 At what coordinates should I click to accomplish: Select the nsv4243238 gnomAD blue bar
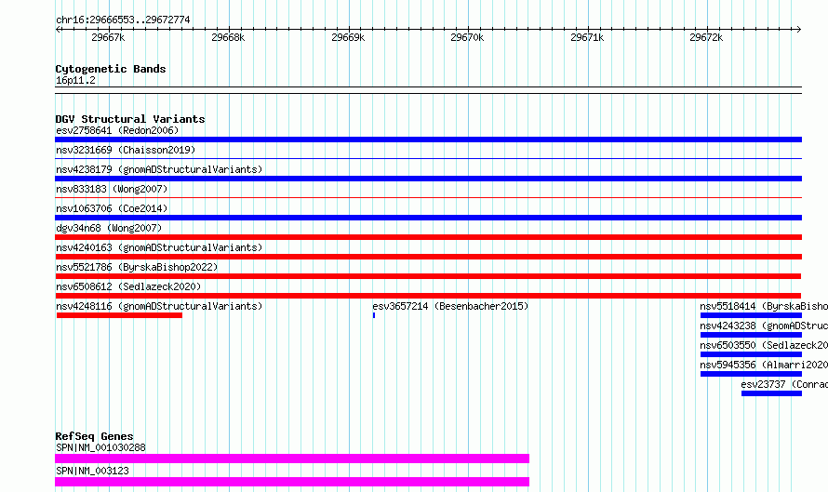pos(751,335)
